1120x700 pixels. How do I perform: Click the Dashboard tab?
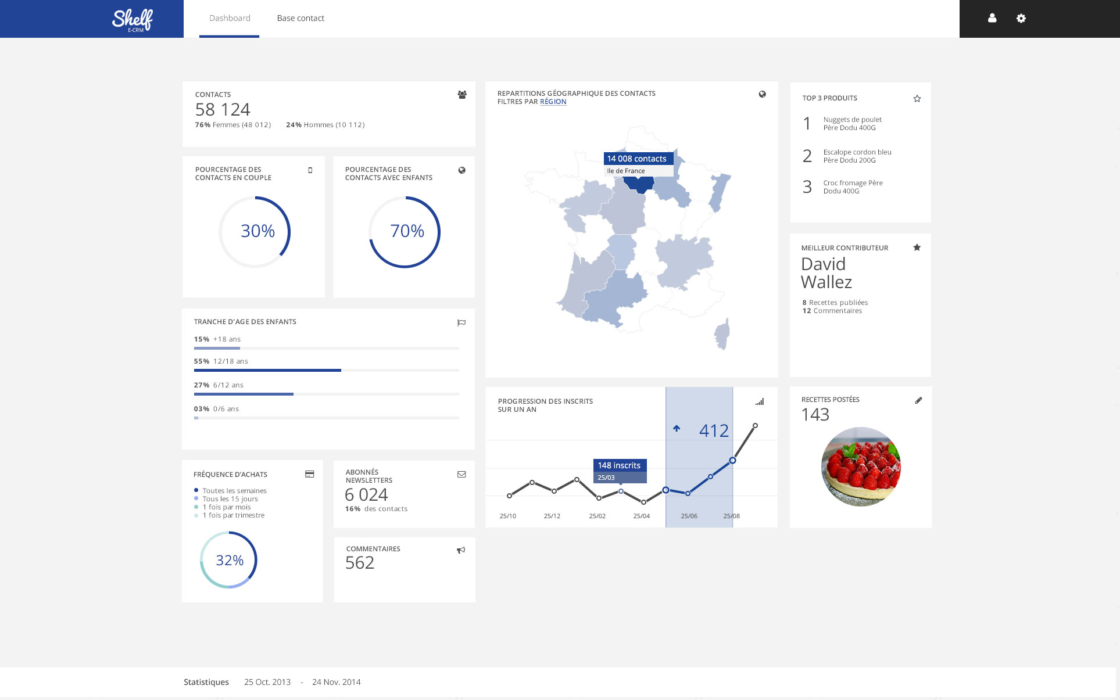point(228,18)
